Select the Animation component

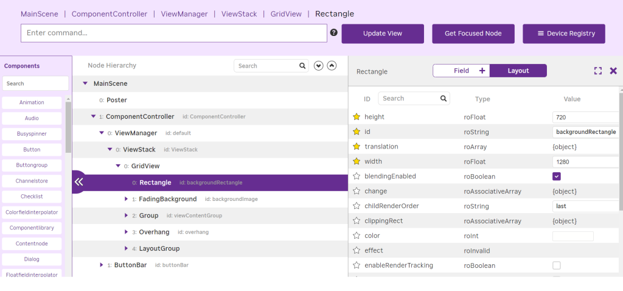(32, 102)
